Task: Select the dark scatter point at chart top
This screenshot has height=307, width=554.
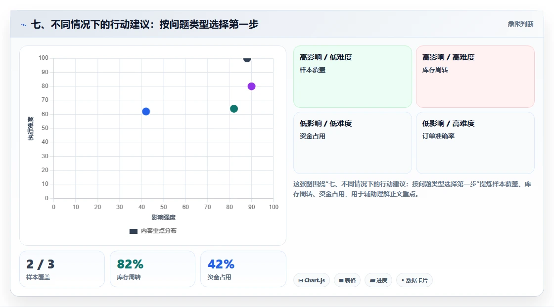Action: coord(247,59)
